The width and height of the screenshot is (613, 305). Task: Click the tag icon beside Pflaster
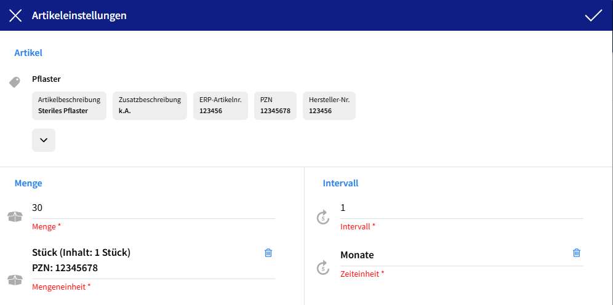15,82
